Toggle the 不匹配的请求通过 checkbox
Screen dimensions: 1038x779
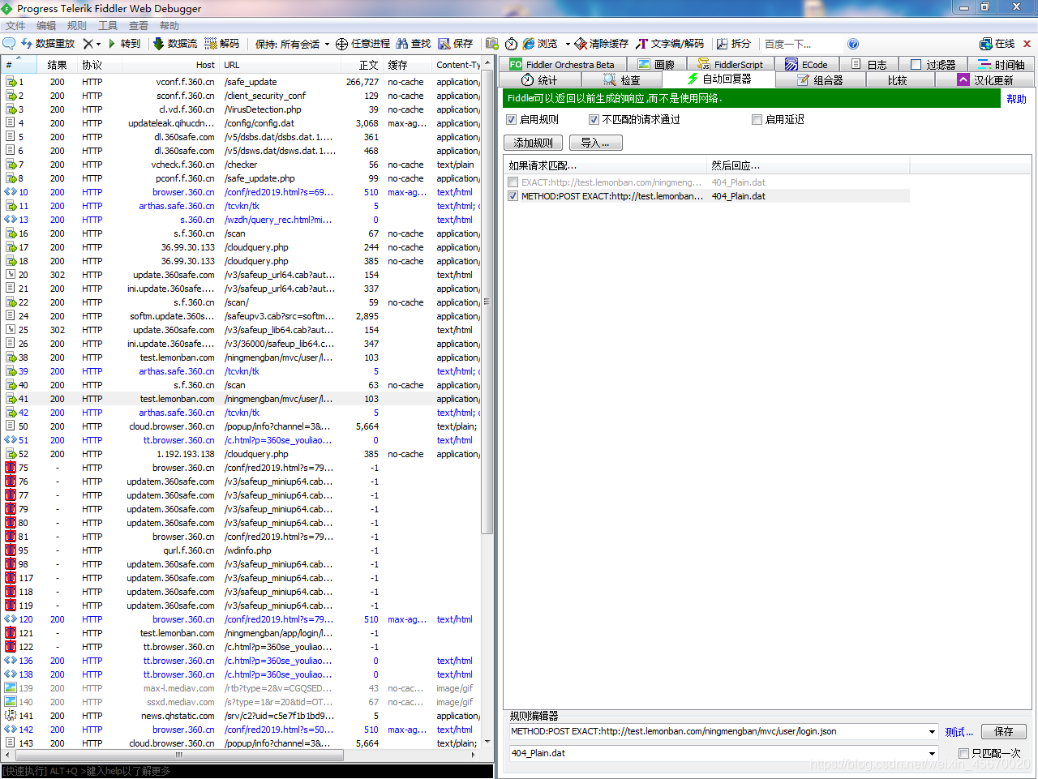click(594, 119)
